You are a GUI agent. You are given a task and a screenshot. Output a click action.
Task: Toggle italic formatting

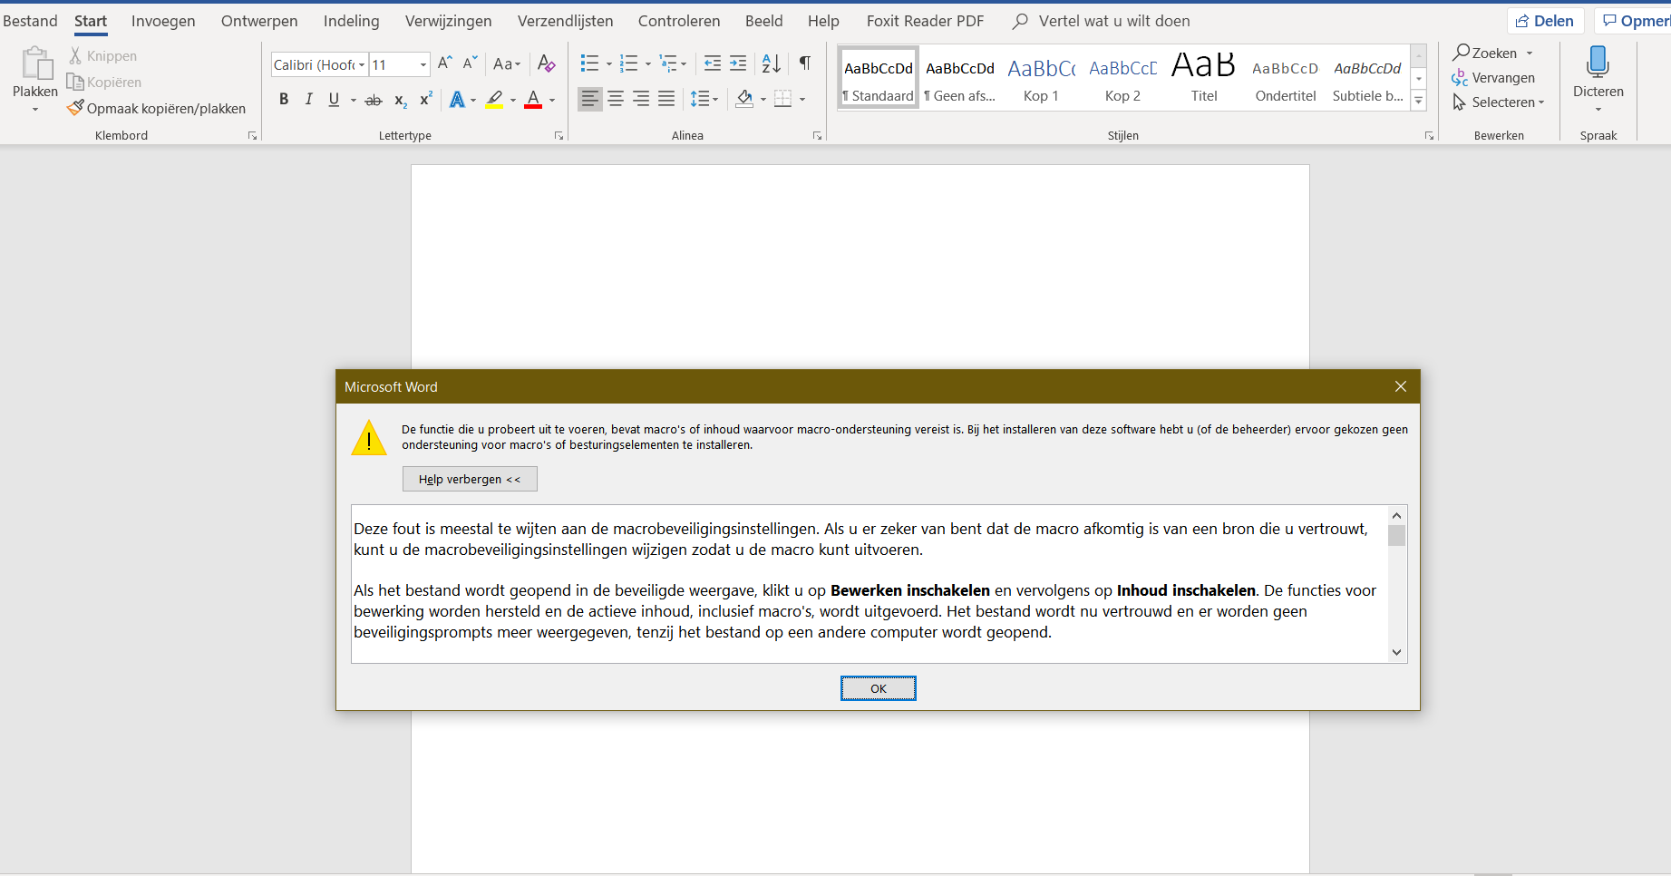pos(308,99)
